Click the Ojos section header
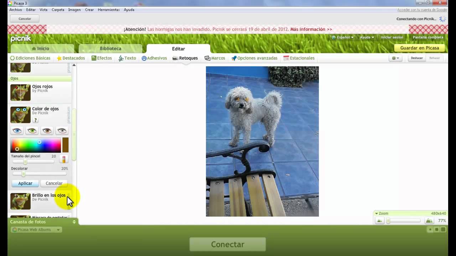The height and width of the screenshot is (256, 456). pos(40,78)
